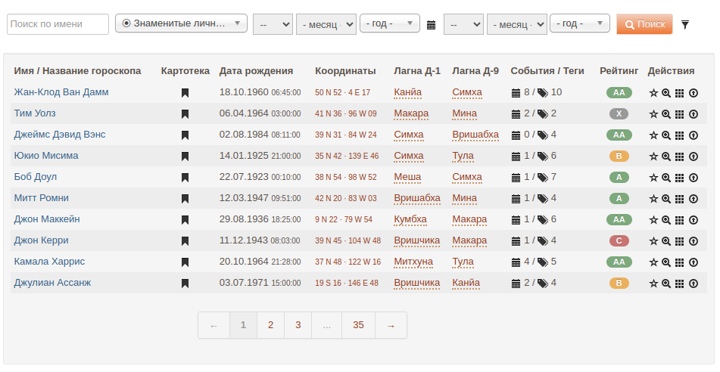
Task: Click the funnel filter icon
Action: pyautogui.click(x=684, y=24)
